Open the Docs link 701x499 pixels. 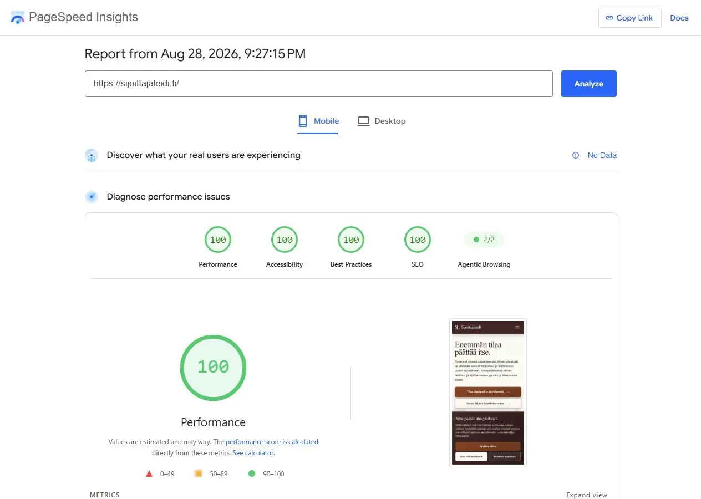click(x=679, y=18)
